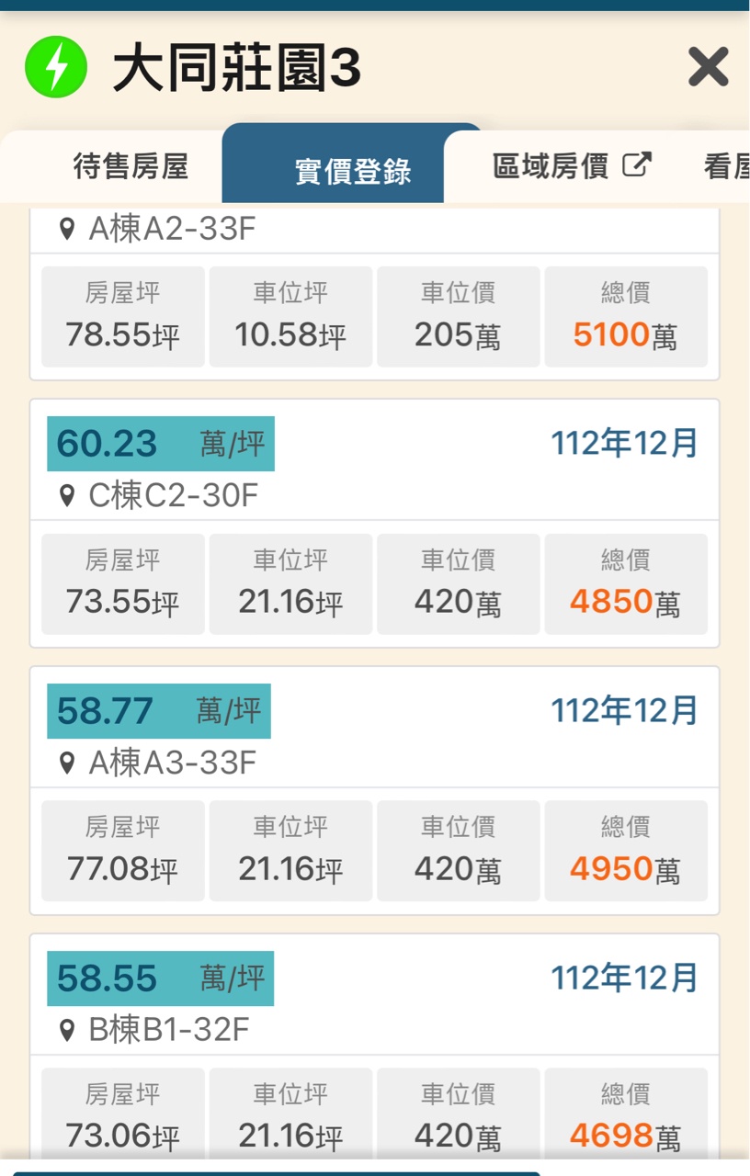Select the 實價登錄 tab

pos(352,171)
